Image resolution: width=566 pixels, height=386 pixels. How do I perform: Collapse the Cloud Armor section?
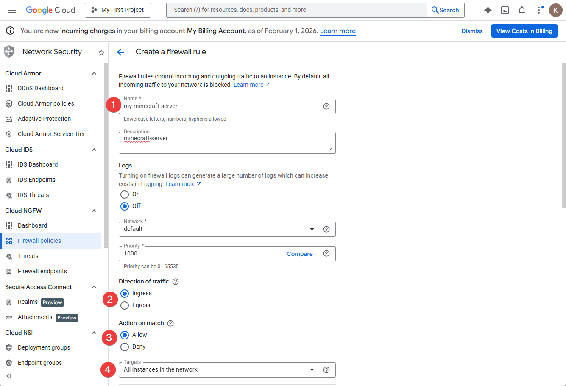coord(94,73)
